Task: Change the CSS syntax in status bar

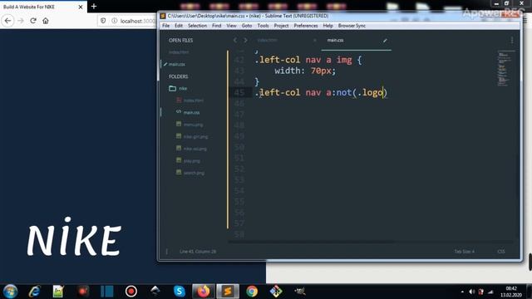Action: coord(500,252)
